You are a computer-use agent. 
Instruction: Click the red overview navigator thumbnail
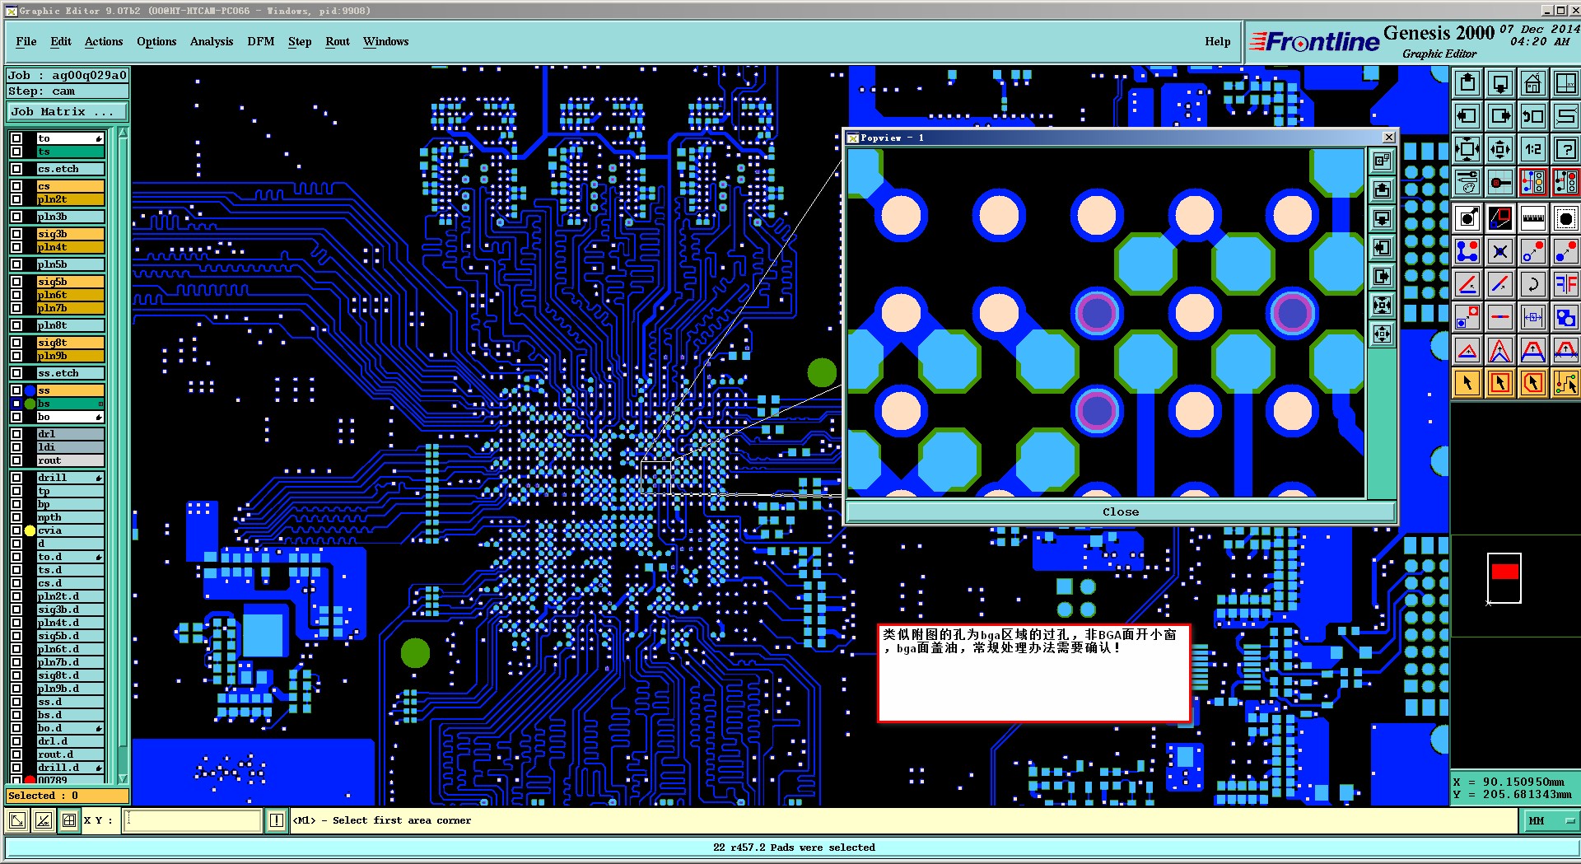(x=1504, y=571)
